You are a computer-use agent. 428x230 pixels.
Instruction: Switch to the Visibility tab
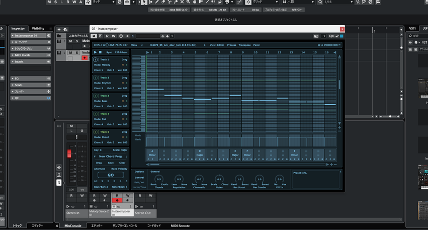[38, 28]
